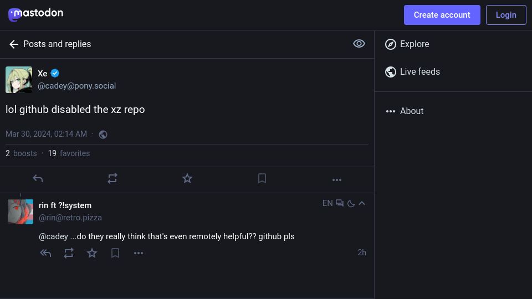Click the Mar 30, 2024 timestamp
This screenshot has width=532, height=299.
pyautogui.click(x=46, y=134)
